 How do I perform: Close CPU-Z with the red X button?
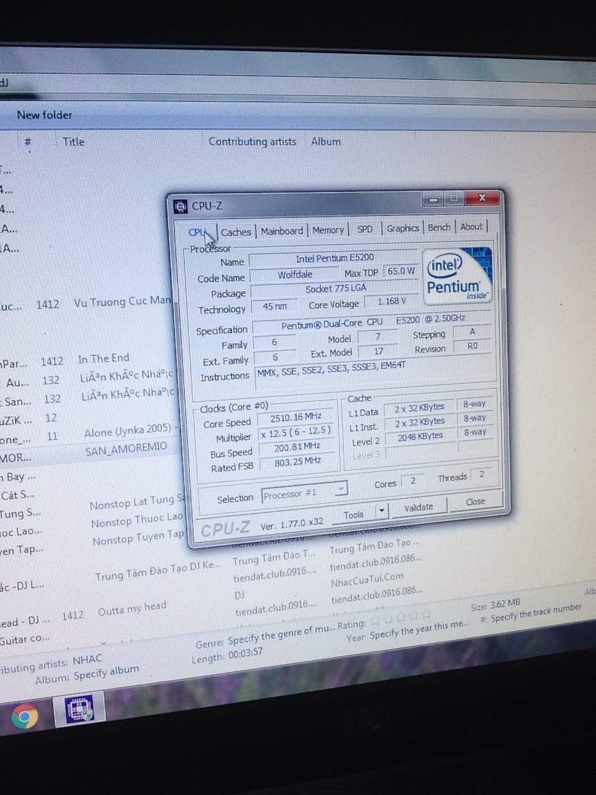[482, 198]
